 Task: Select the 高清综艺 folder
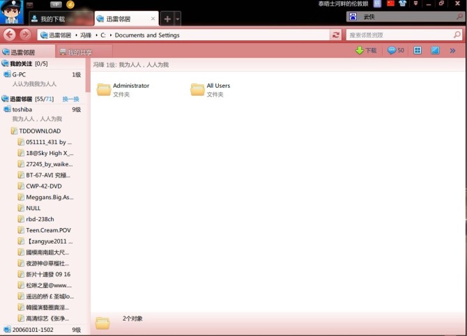tap(43, 318)
